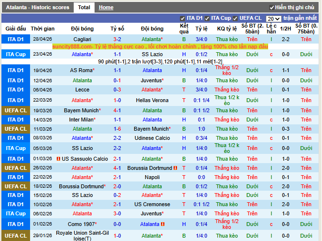Open Napoli team link
The width and height of the screenshot is (322, 241).
click(152, 177)
